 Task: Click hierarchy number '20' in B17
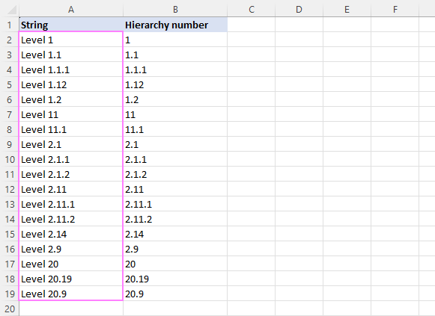175,264
